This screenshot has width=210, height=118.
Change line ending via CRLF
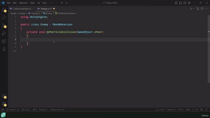(x=188, y=110)
